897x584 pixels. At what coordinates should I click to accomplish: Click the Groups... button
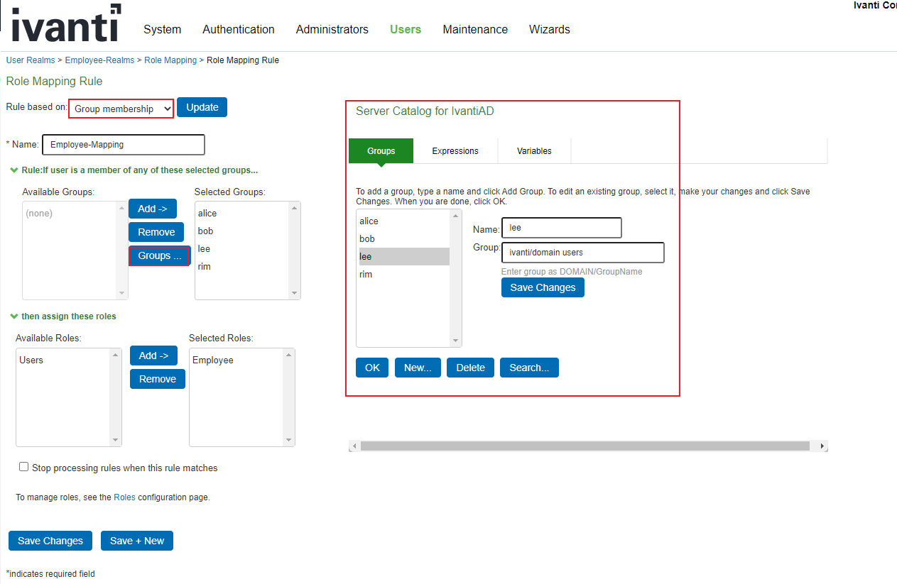click(x=159, y=255)
